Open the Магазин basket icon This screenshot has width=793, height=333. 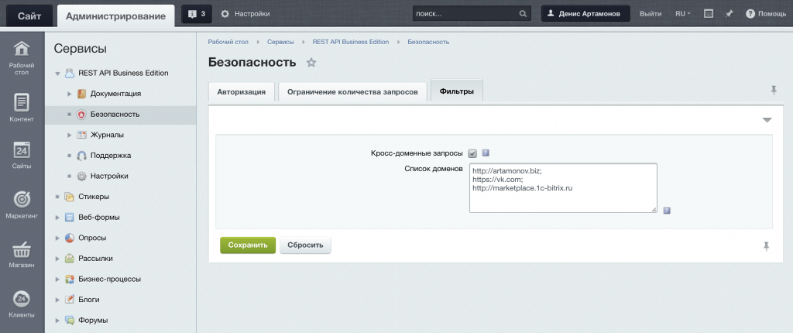pos(22,250)
